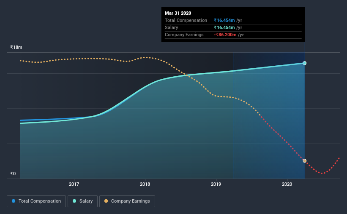The height and width of the screenshot is (214, 347).
Task: Click the Mar 31 2020 tooltip date
Action: click(178, 13)
